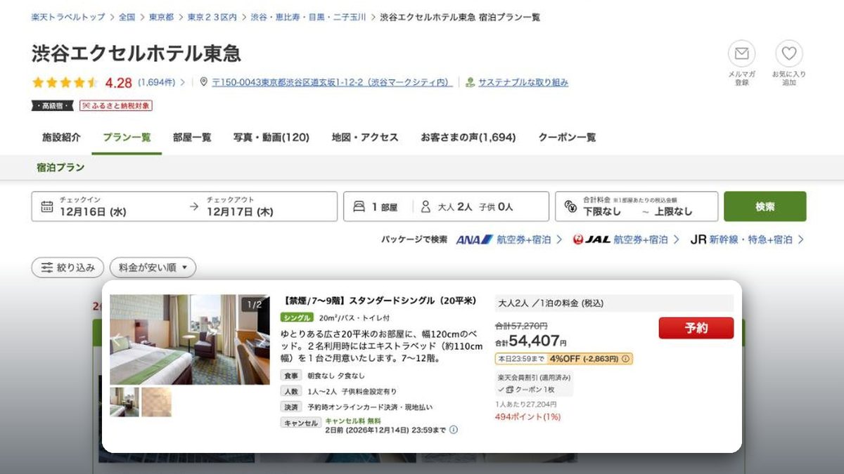Switch to 部屋一覧 tab
Screen dimensions: 844x474
(x=192, y=138)
